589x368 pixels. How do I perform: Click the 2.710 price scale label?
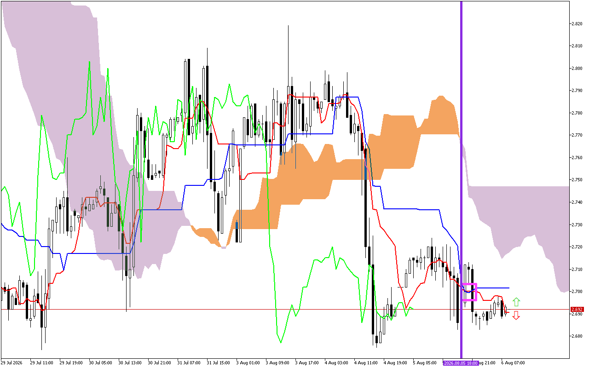pyautogui.click(x=577, y=270)
